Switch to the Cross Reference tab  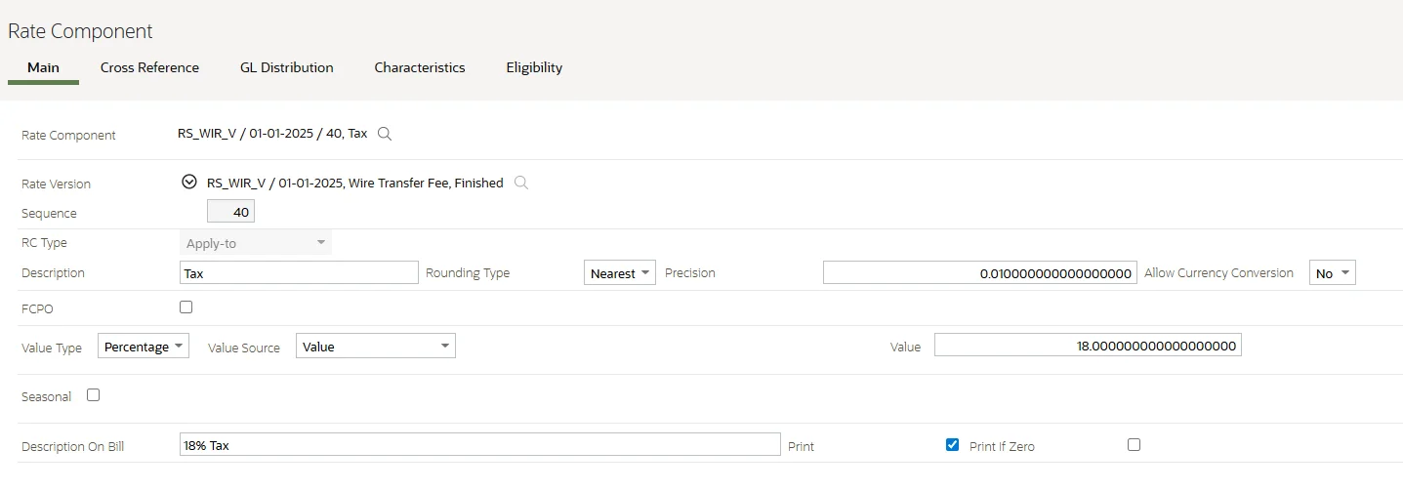[149, 67]
